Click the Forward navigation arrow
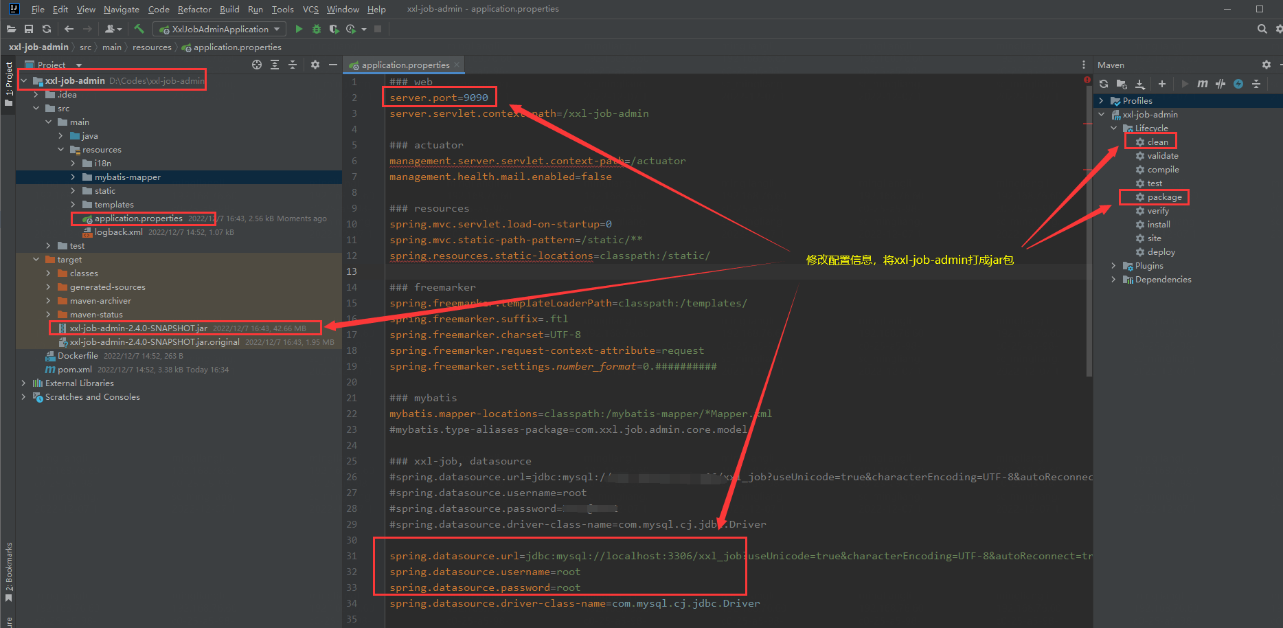Viewport: 1283px width, 628px height. (87, 29)
